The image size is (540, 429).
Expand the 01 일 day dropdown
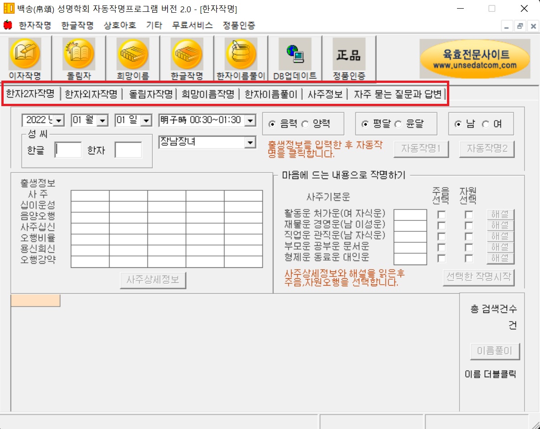coord(146,121)
